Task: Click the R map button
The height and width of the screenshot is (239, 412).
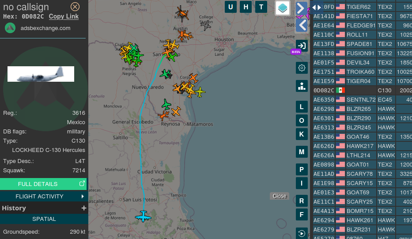Action: tap(302, 201)
